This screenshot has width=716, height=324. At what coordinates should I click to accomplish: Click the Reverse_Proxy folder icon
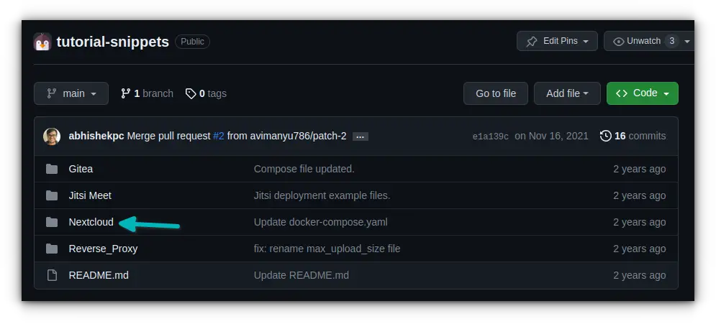(x=52, y=249)
